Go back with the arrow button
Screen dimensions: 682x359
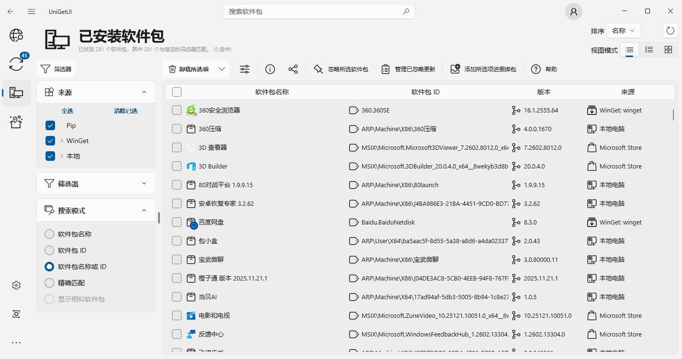(11, 11)
